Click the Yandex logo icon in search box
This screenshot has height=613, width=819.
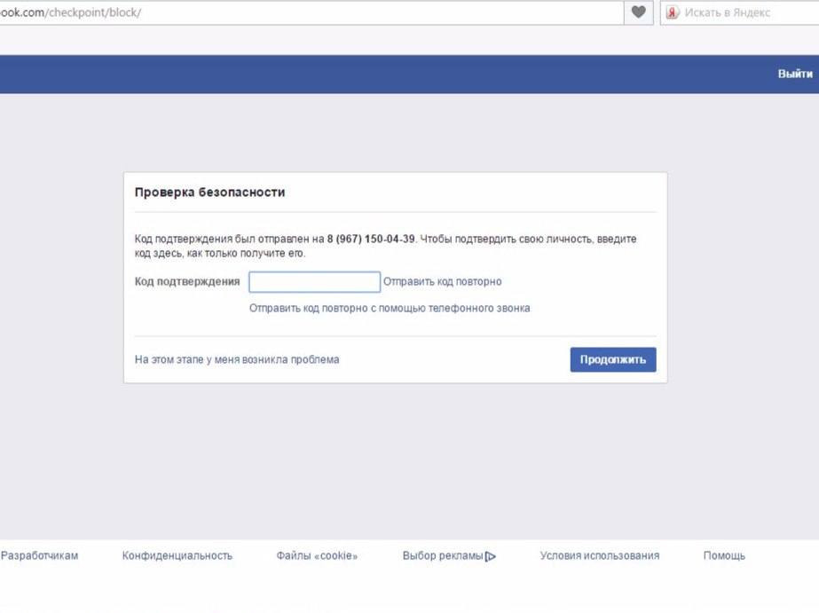point(673,12)
